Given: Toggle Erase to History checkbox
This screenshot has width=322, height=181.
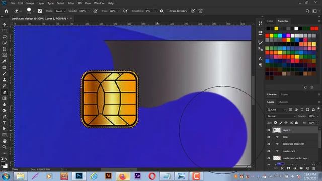Looking at the screenshot, I should 168,11.
